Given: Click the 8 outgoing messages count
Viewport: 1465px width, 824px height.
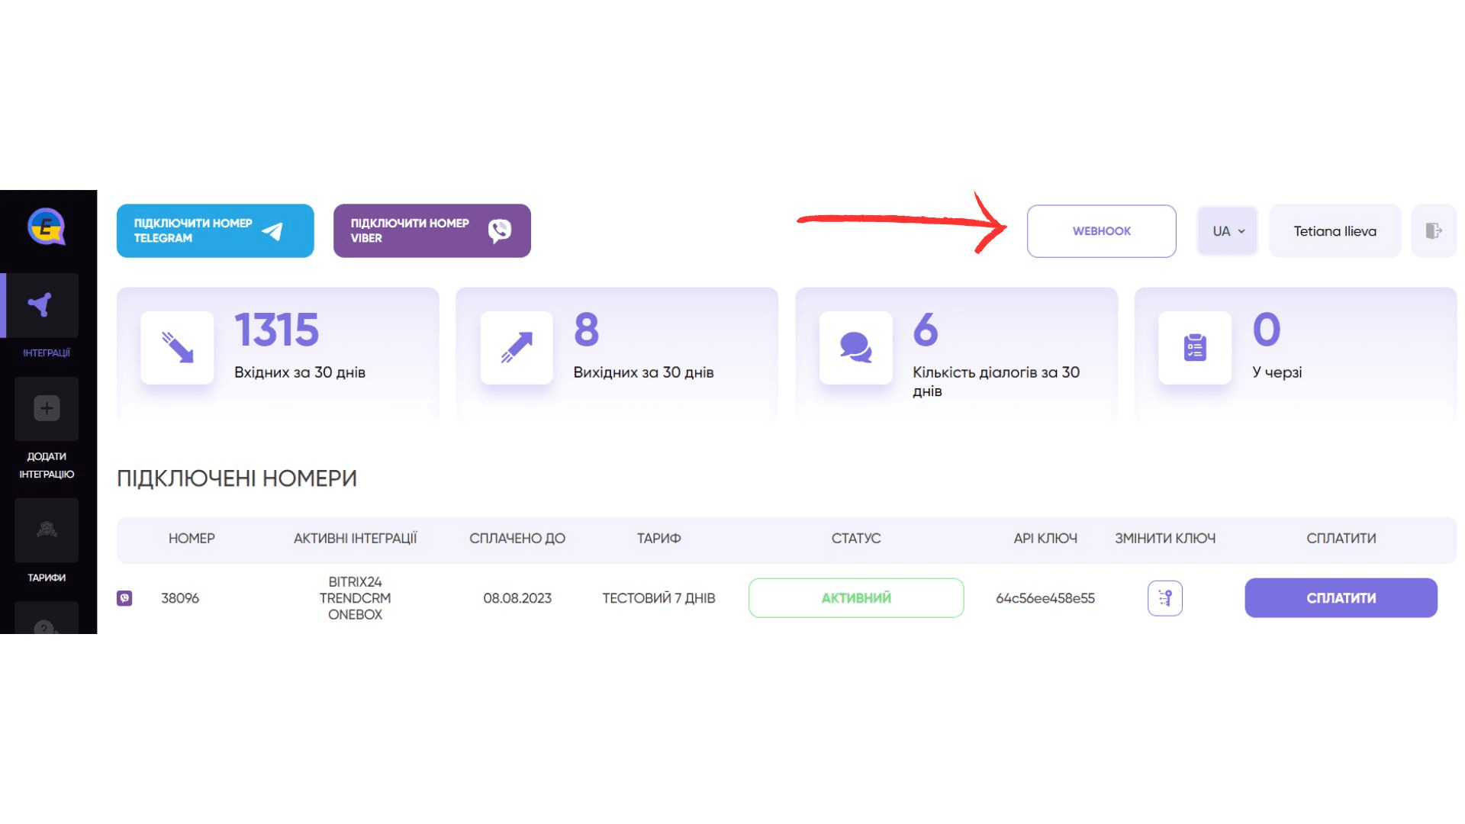Looking at the screenshot, I should [586, 330].
